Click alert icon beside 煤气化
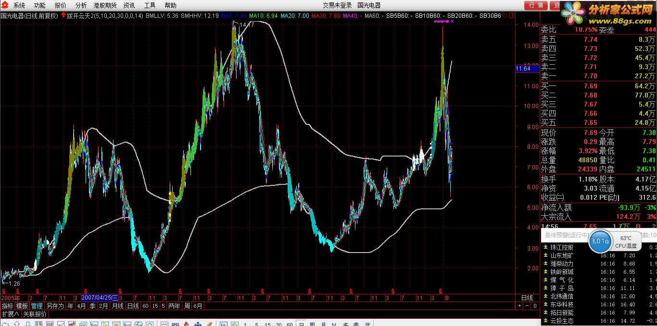The width and height of the screenshot is (657, 326). click(545, 280)
